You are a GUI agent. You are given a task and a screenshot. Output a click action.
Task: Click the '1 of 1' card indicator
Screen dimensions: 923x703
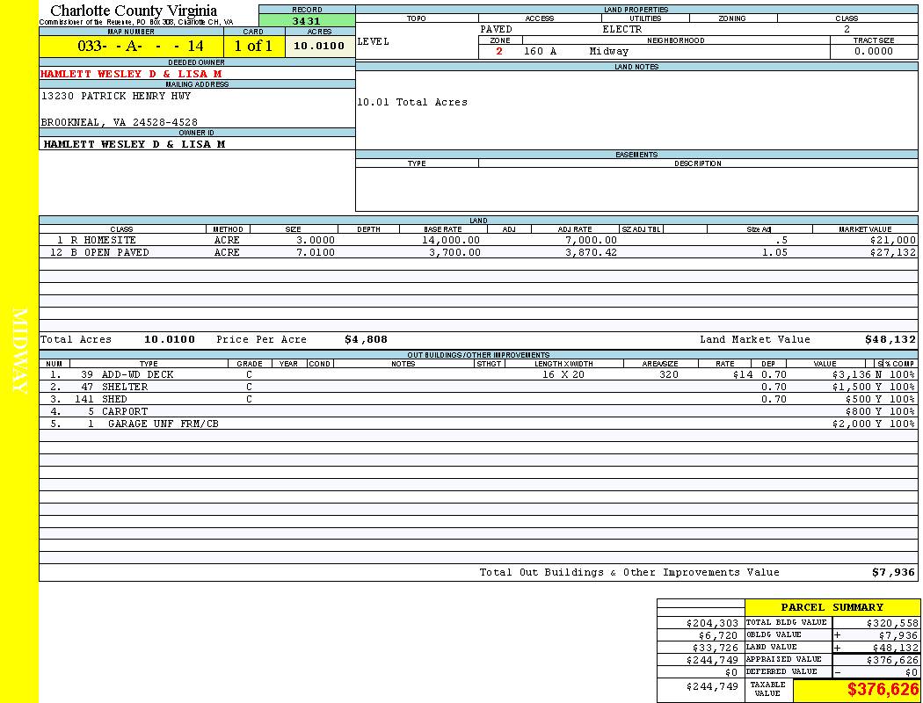(x=253, y=46)
